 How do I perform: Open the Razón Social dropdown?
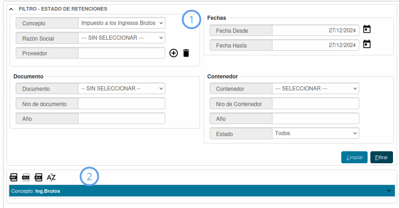[x=121, y=38]
